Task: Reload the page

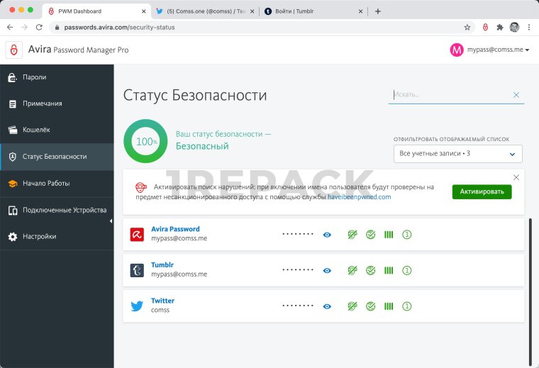Action: tap(39, 27)
